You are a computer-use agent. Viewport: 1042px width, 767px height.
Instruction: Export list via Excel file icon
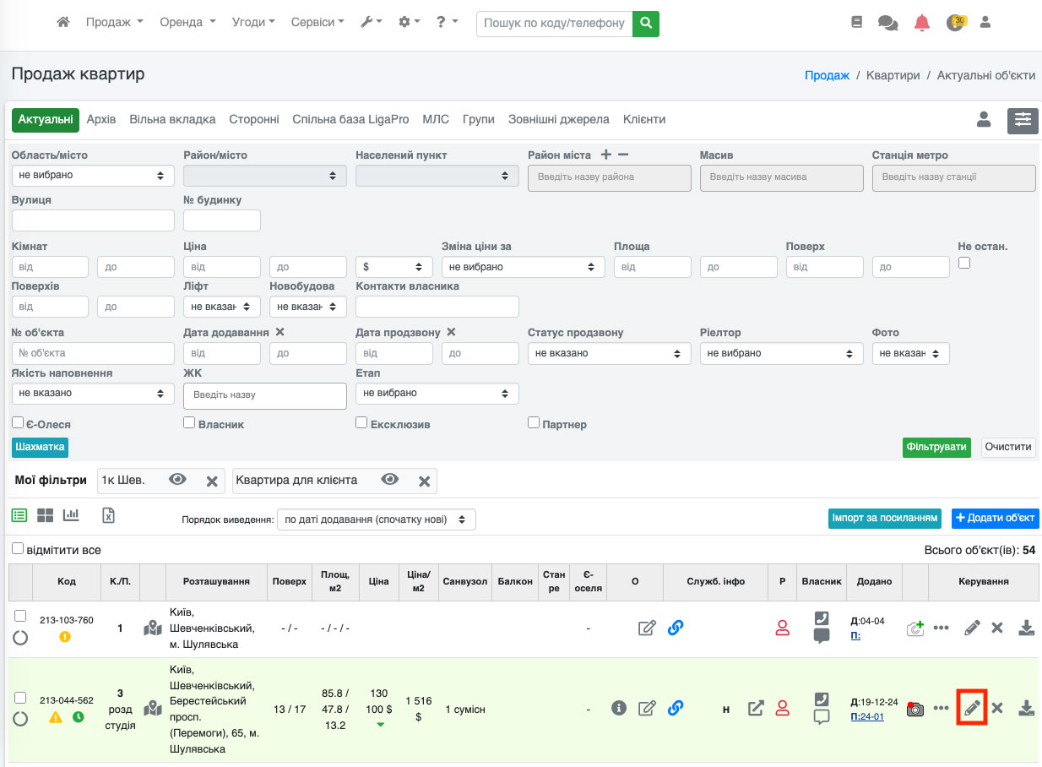point(108,515)
